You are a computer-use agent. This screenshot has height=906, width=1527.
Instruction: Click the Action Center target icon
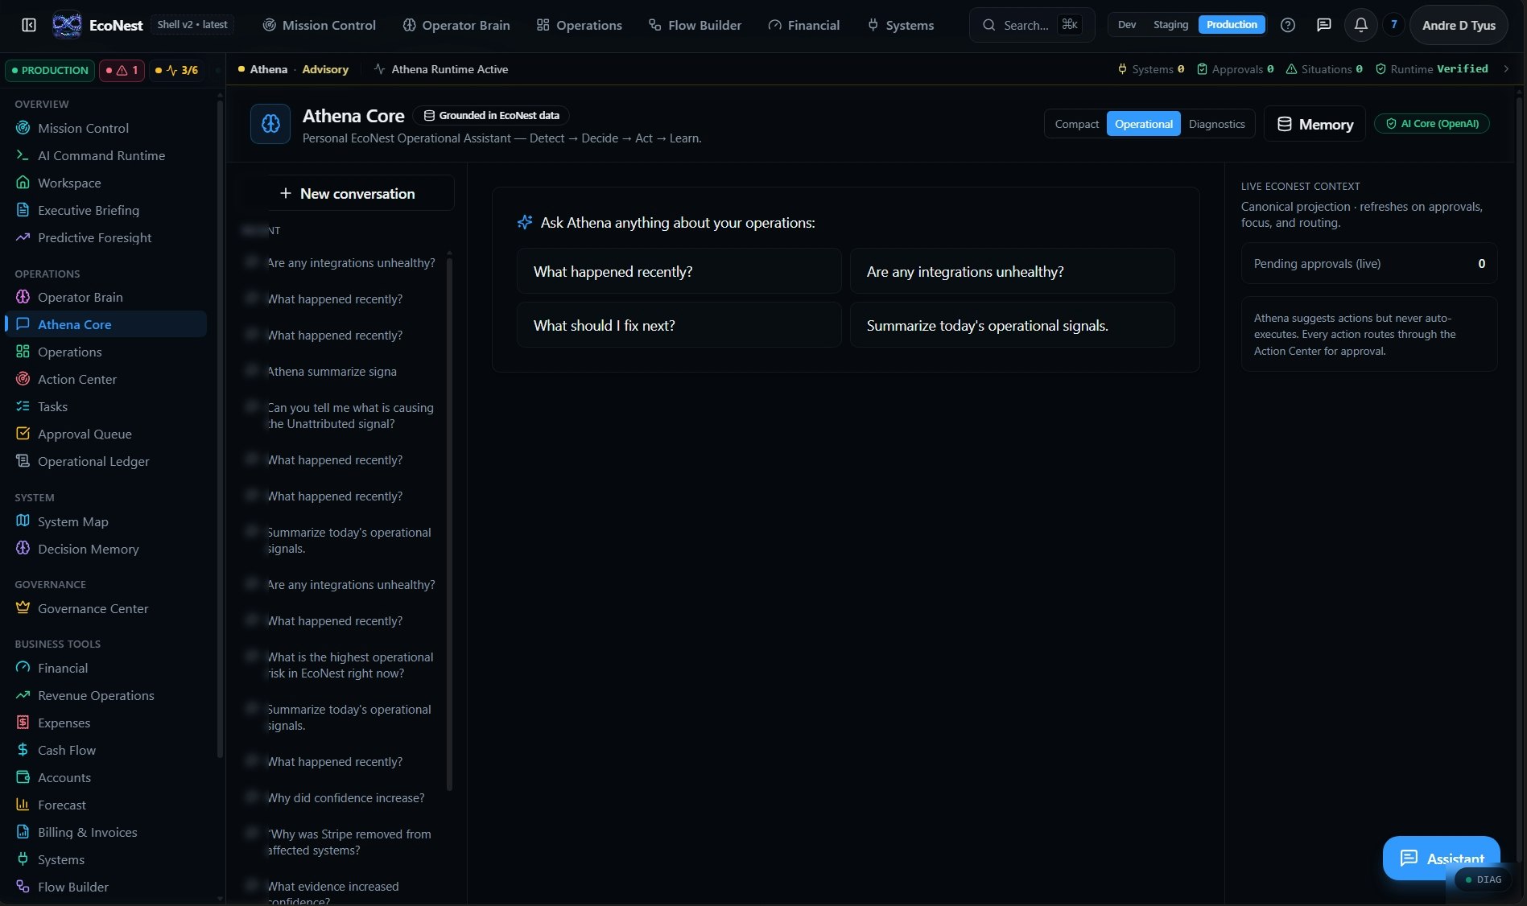point(23,379)
